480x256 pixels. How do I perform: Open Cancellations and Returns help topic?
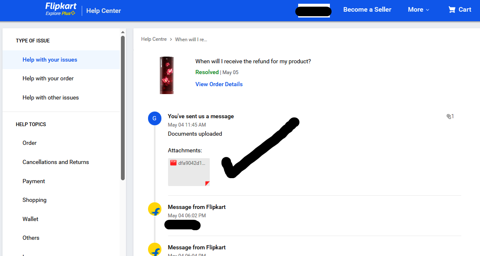tap(55, 162)
